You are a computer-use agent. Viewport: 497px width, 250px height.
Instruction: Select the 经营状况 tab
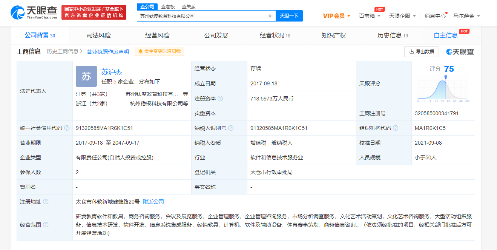coord(275,35)
